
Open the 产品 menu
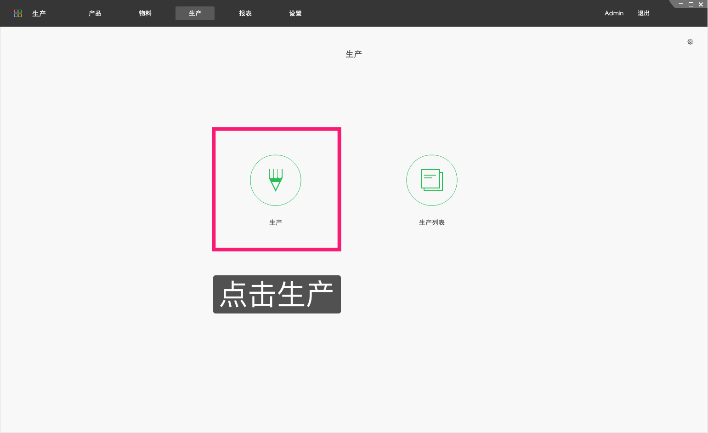point(95,13)
